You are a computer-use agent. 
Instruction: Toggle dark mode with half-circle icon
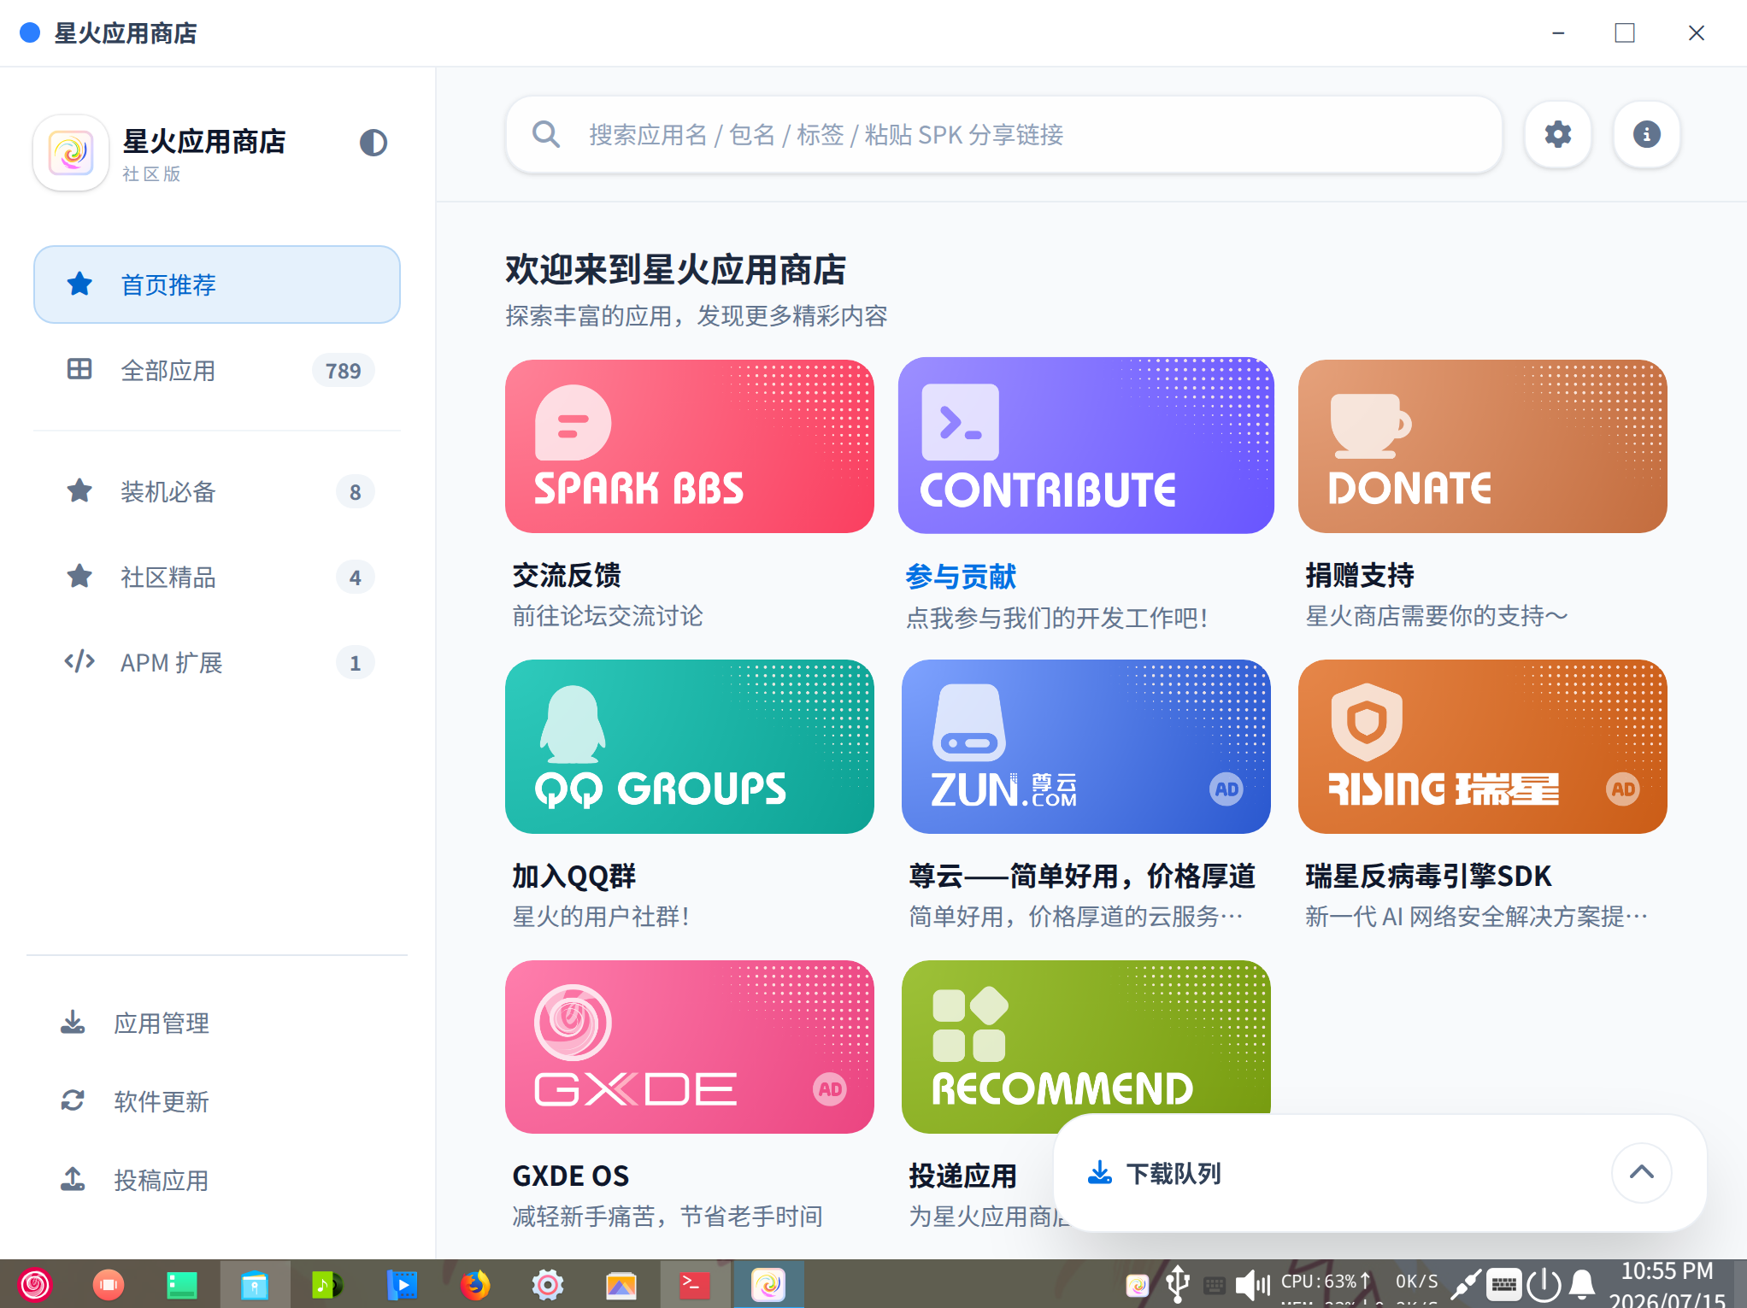(373, 143)
